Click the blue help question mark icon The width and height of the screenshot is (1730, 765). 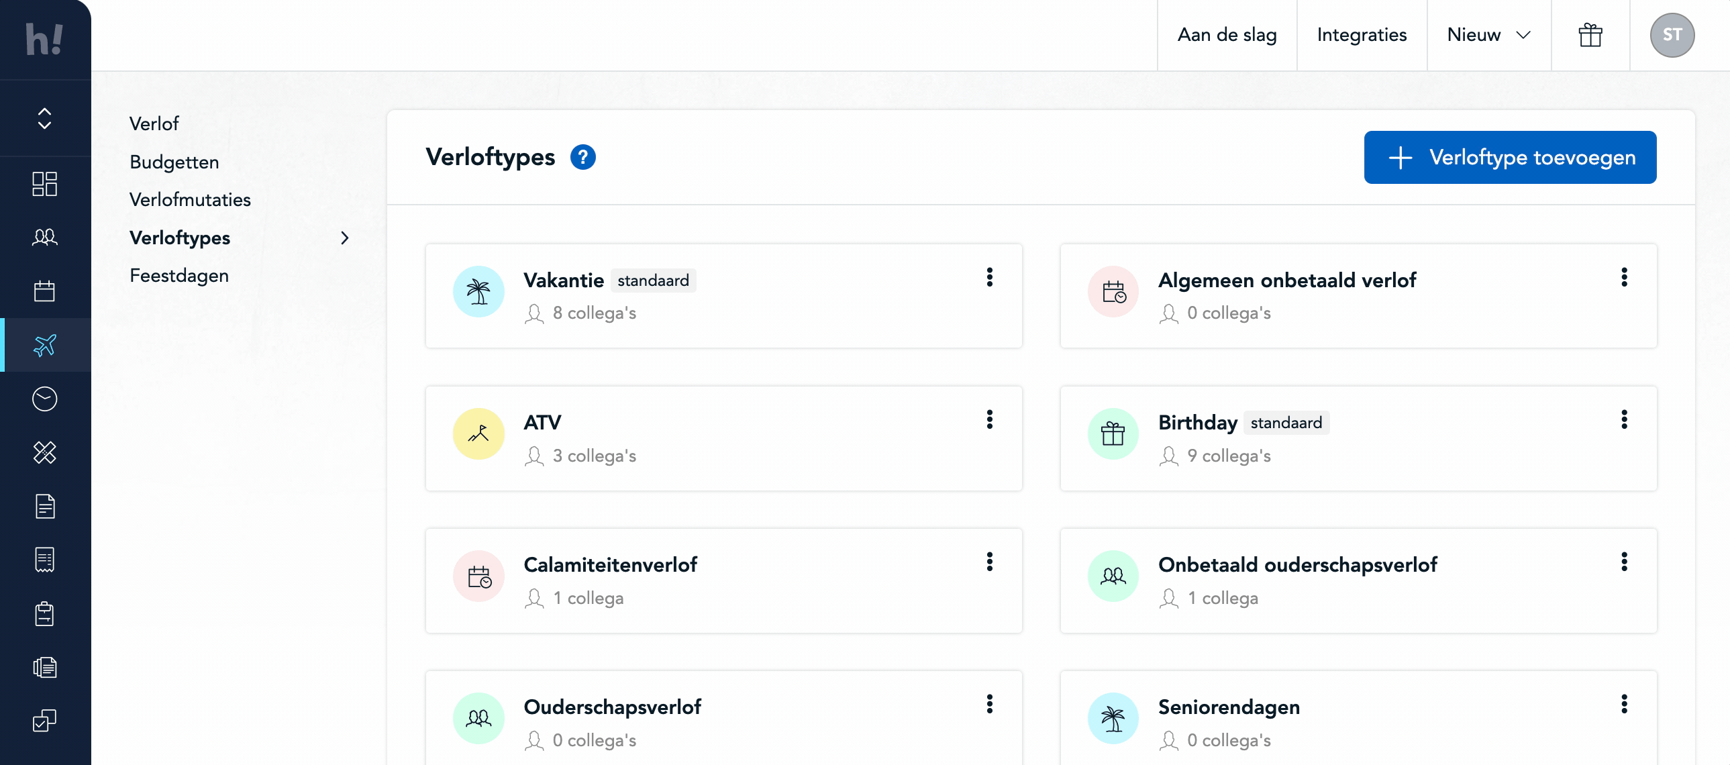tap(582, 157)
